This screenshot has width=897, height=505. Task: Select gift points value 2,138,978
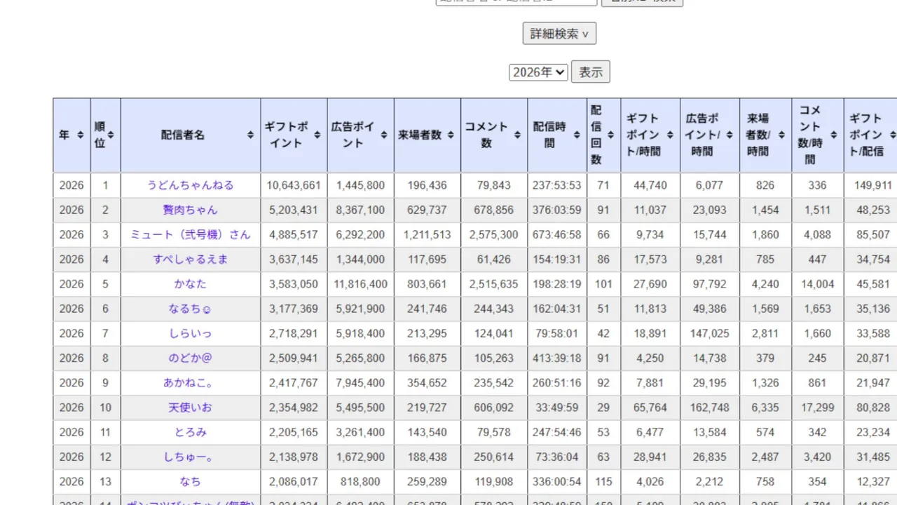click(294, 457)
